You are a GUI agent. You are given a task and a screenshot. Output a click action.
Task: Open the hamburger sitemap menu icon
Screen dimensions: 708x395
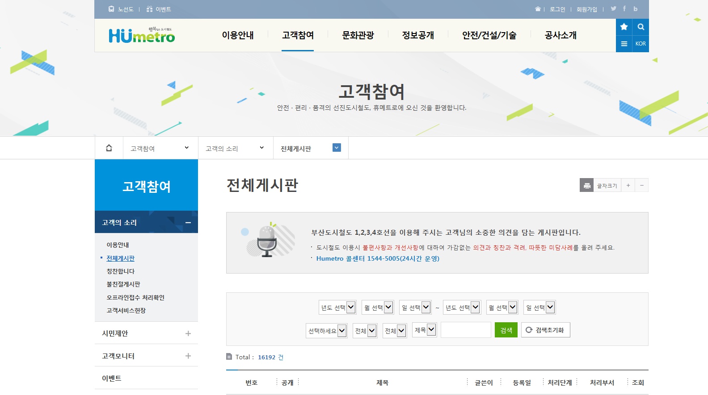pyautogui.click(x=624, y=44)
